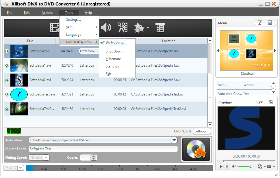280x178 pixels.
Task: Click the CPU Settings... button
Action: [202, 131]
